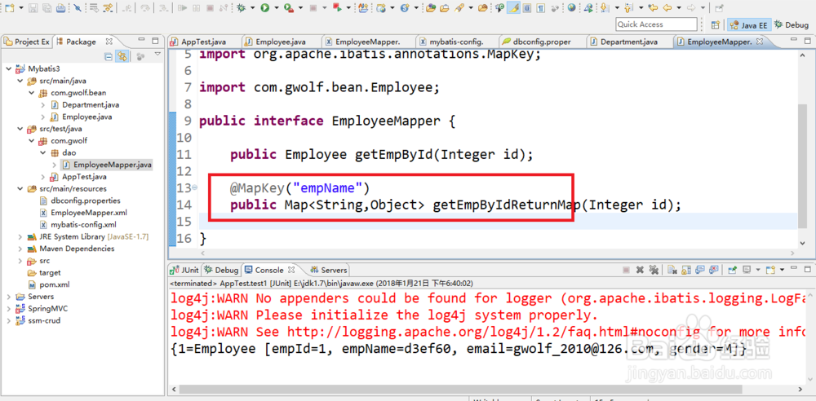
Task: Click the Previous Annotation arrow icon
Action: pos(628,8)
